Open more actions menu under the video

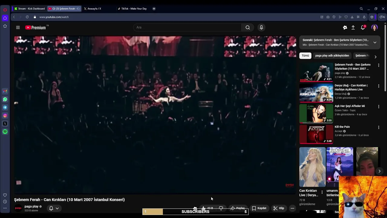pyautogui.click(x=292, y=208)
